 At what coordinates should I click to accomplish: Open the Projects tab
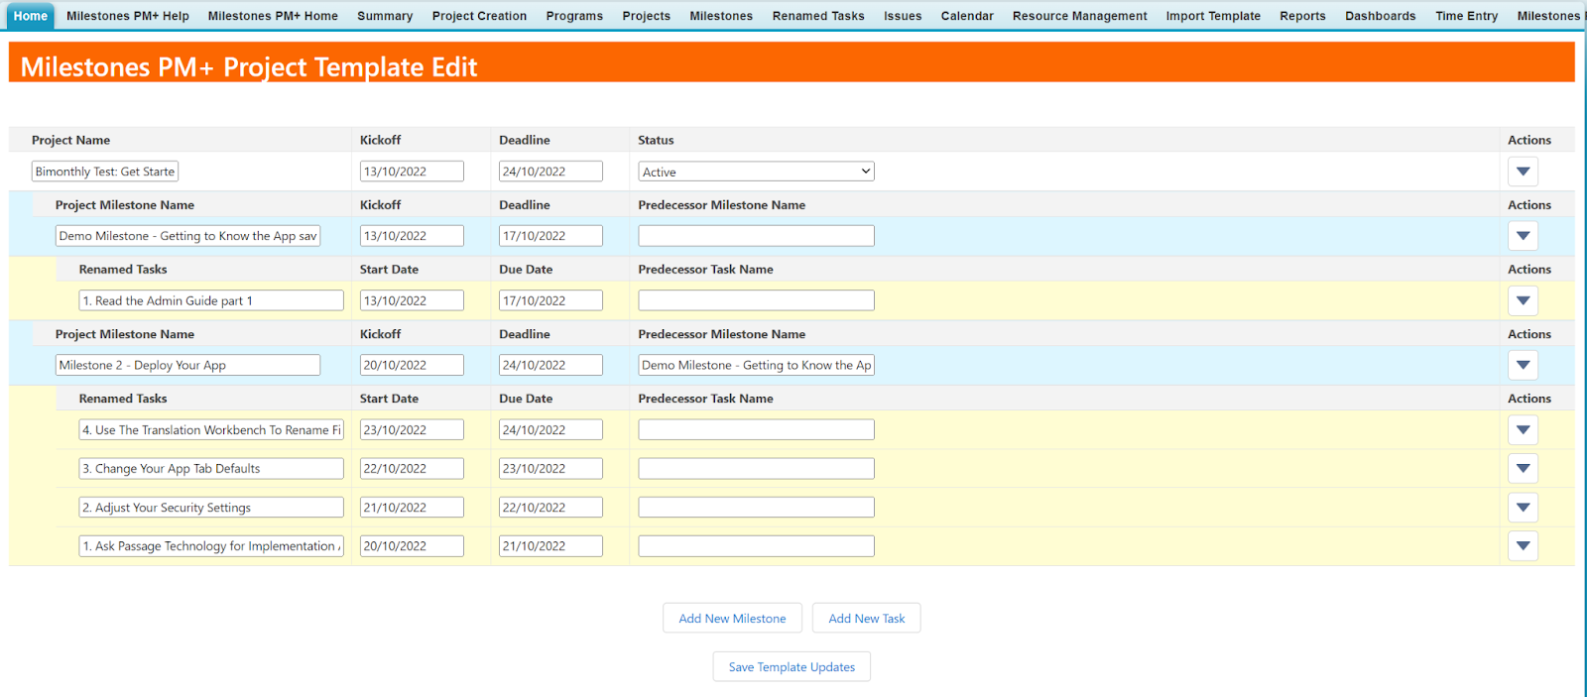click(647, 16)
